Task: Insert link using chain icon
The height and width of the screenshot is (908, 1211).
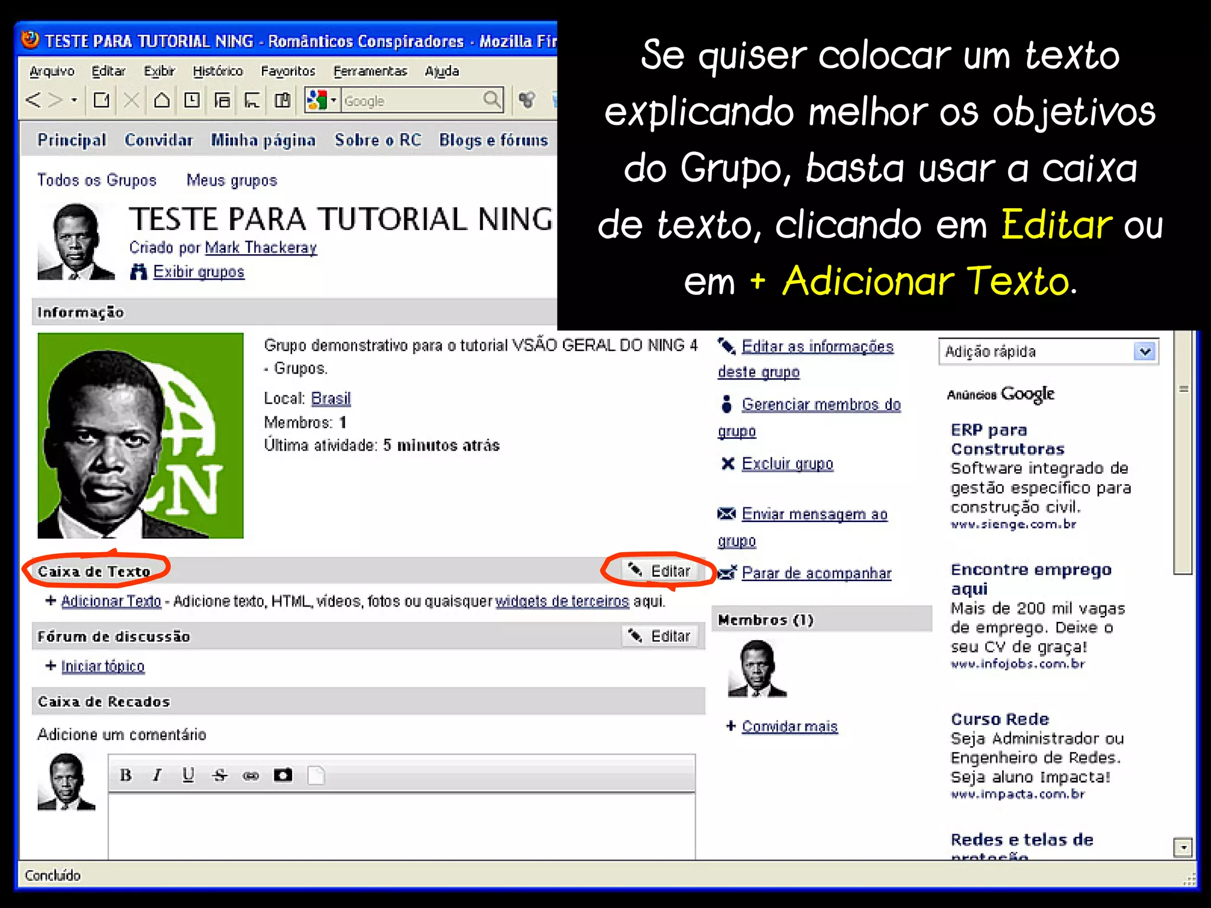Action: tap(251, 776)
